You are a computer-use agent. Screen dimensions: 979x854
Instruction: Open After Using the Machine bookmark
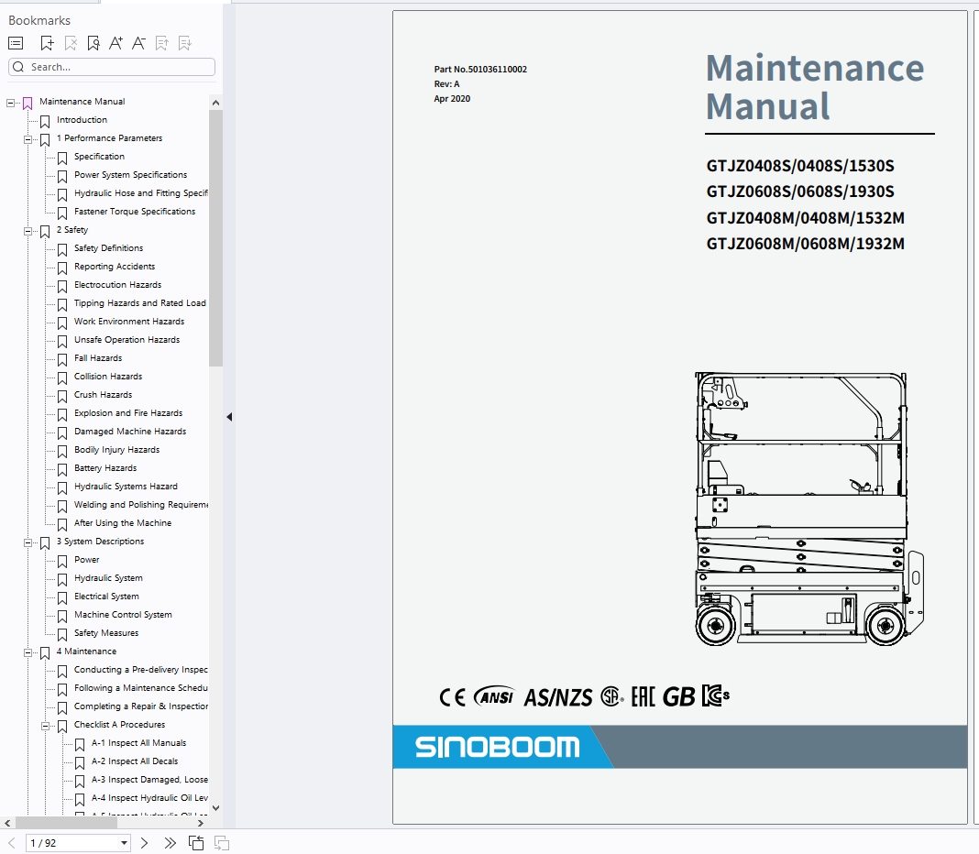click(123, 523)
